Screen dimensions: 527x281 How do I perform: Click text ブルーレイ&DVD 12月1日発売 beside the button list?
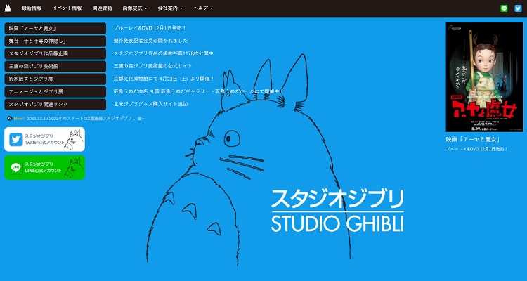150,28
